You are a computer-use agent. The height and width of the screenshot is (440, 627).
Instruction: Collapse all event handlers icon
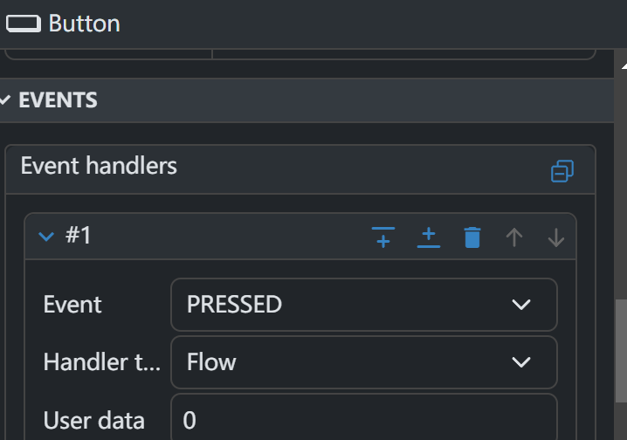pyautogui.click(x=562, y=171)
